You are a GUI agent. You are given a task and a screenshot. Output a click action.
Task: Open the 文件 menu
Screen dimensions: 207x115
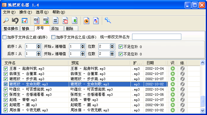[9, 12]
